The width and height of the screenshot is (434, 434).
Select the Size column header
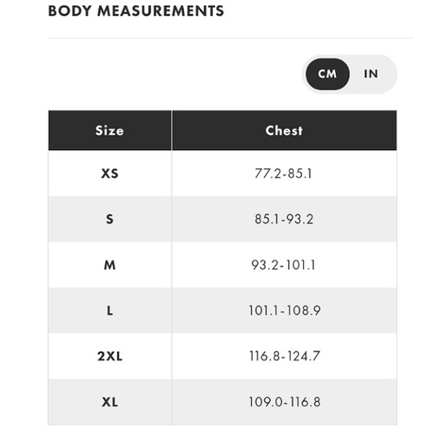point(109,130)
